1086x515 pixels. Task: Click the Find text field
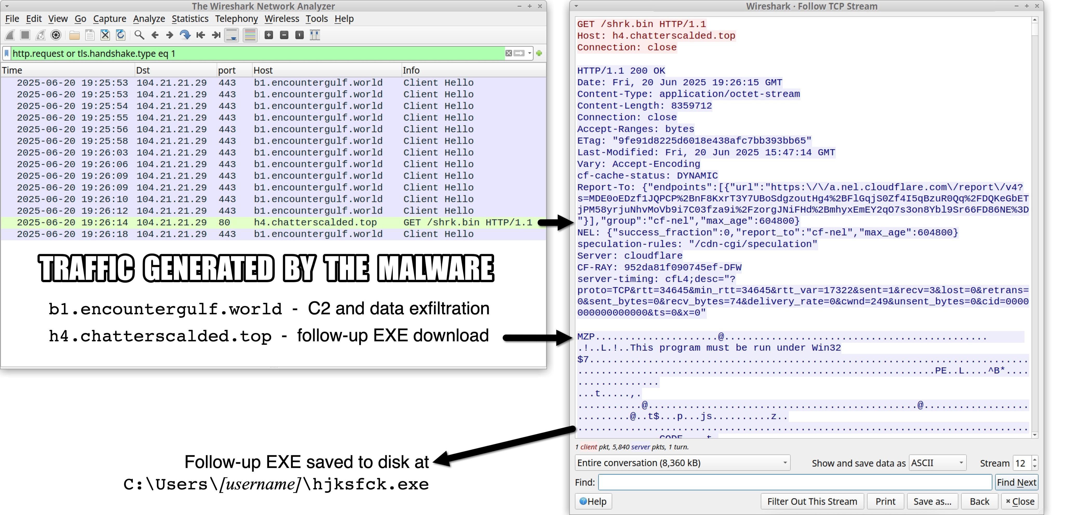(795, 482)
